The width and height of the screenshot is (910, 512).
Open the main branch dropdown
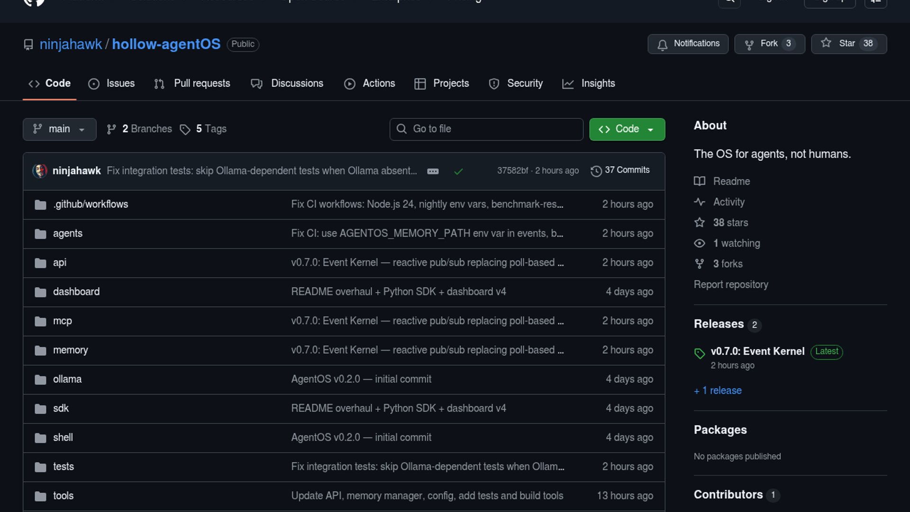click(59, 129)
